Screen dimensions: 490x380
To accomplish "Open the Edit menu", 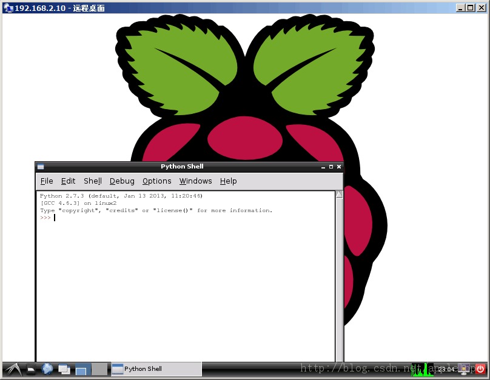I will coord(68,181).
